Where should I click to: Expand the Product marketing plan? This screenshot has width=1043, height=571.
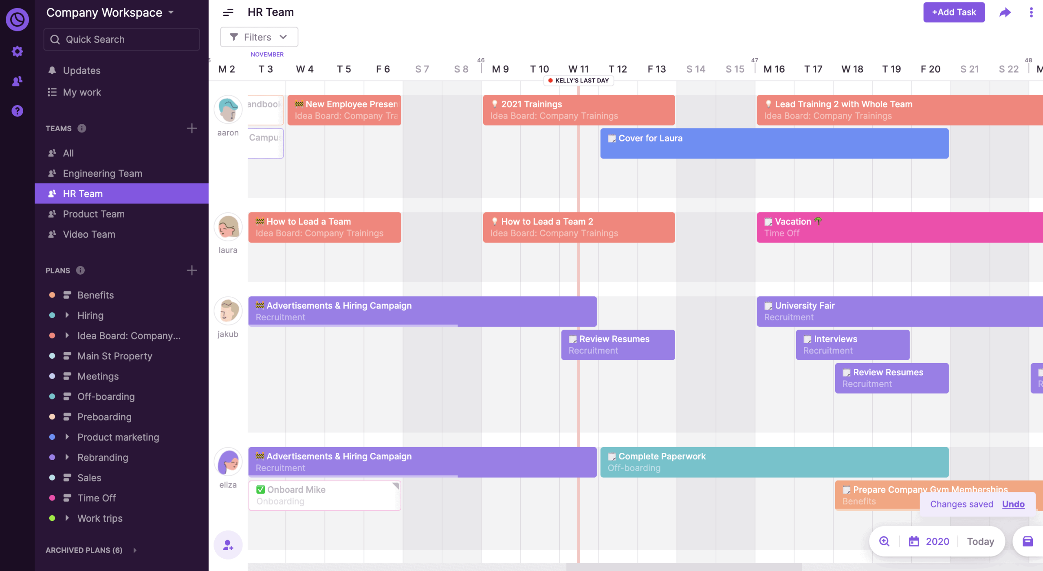(68, 437)
